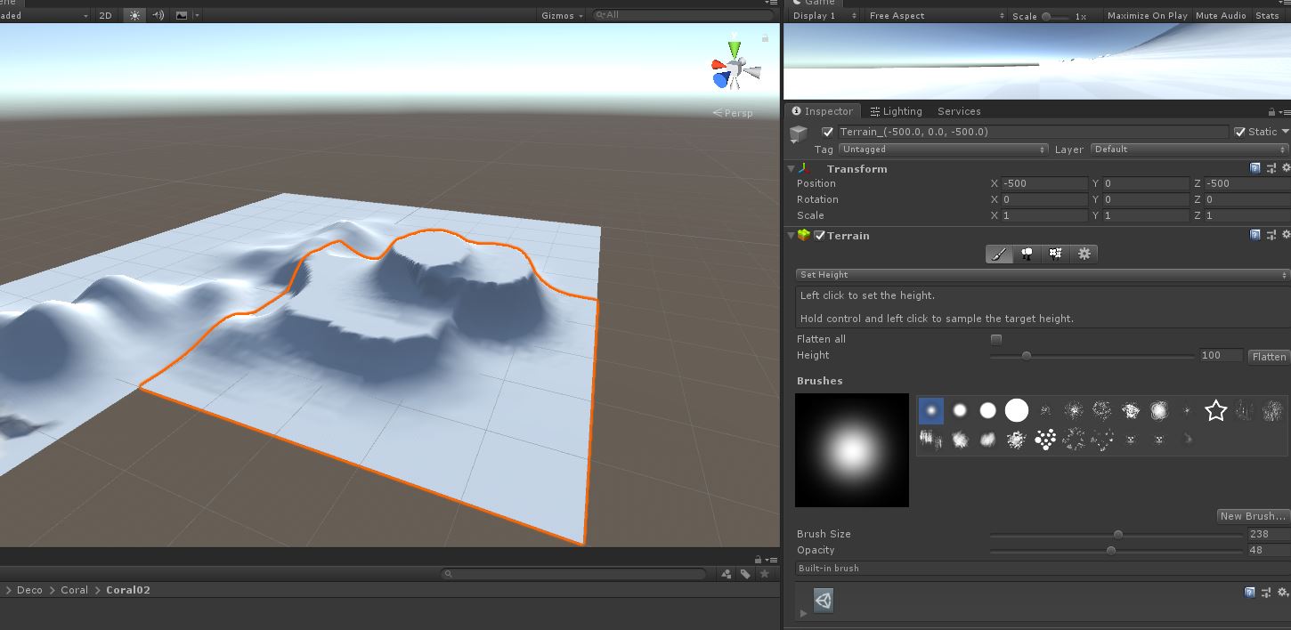The width and height of the screenshot is (1291, 630).
Task: Open the Terrain Settings gear tab
Action: 1084,254
